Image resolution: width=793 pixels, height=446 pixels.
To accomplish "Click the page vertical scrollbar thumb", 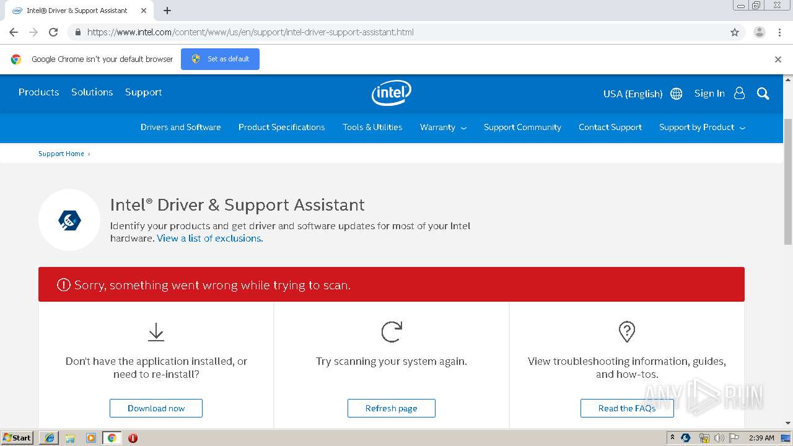I will (788, 181).
